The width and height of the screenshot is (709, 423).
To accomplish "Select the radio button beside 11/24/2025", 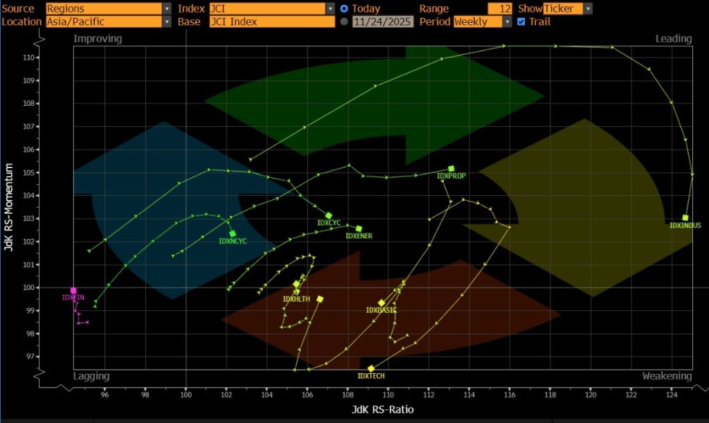I will coord(344,21).
